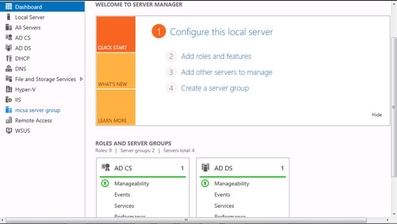Switch to the WHAT'S NEW tile
Image resolution: width=397 pixels, height=224 pixels.
(x=116, y=71)
